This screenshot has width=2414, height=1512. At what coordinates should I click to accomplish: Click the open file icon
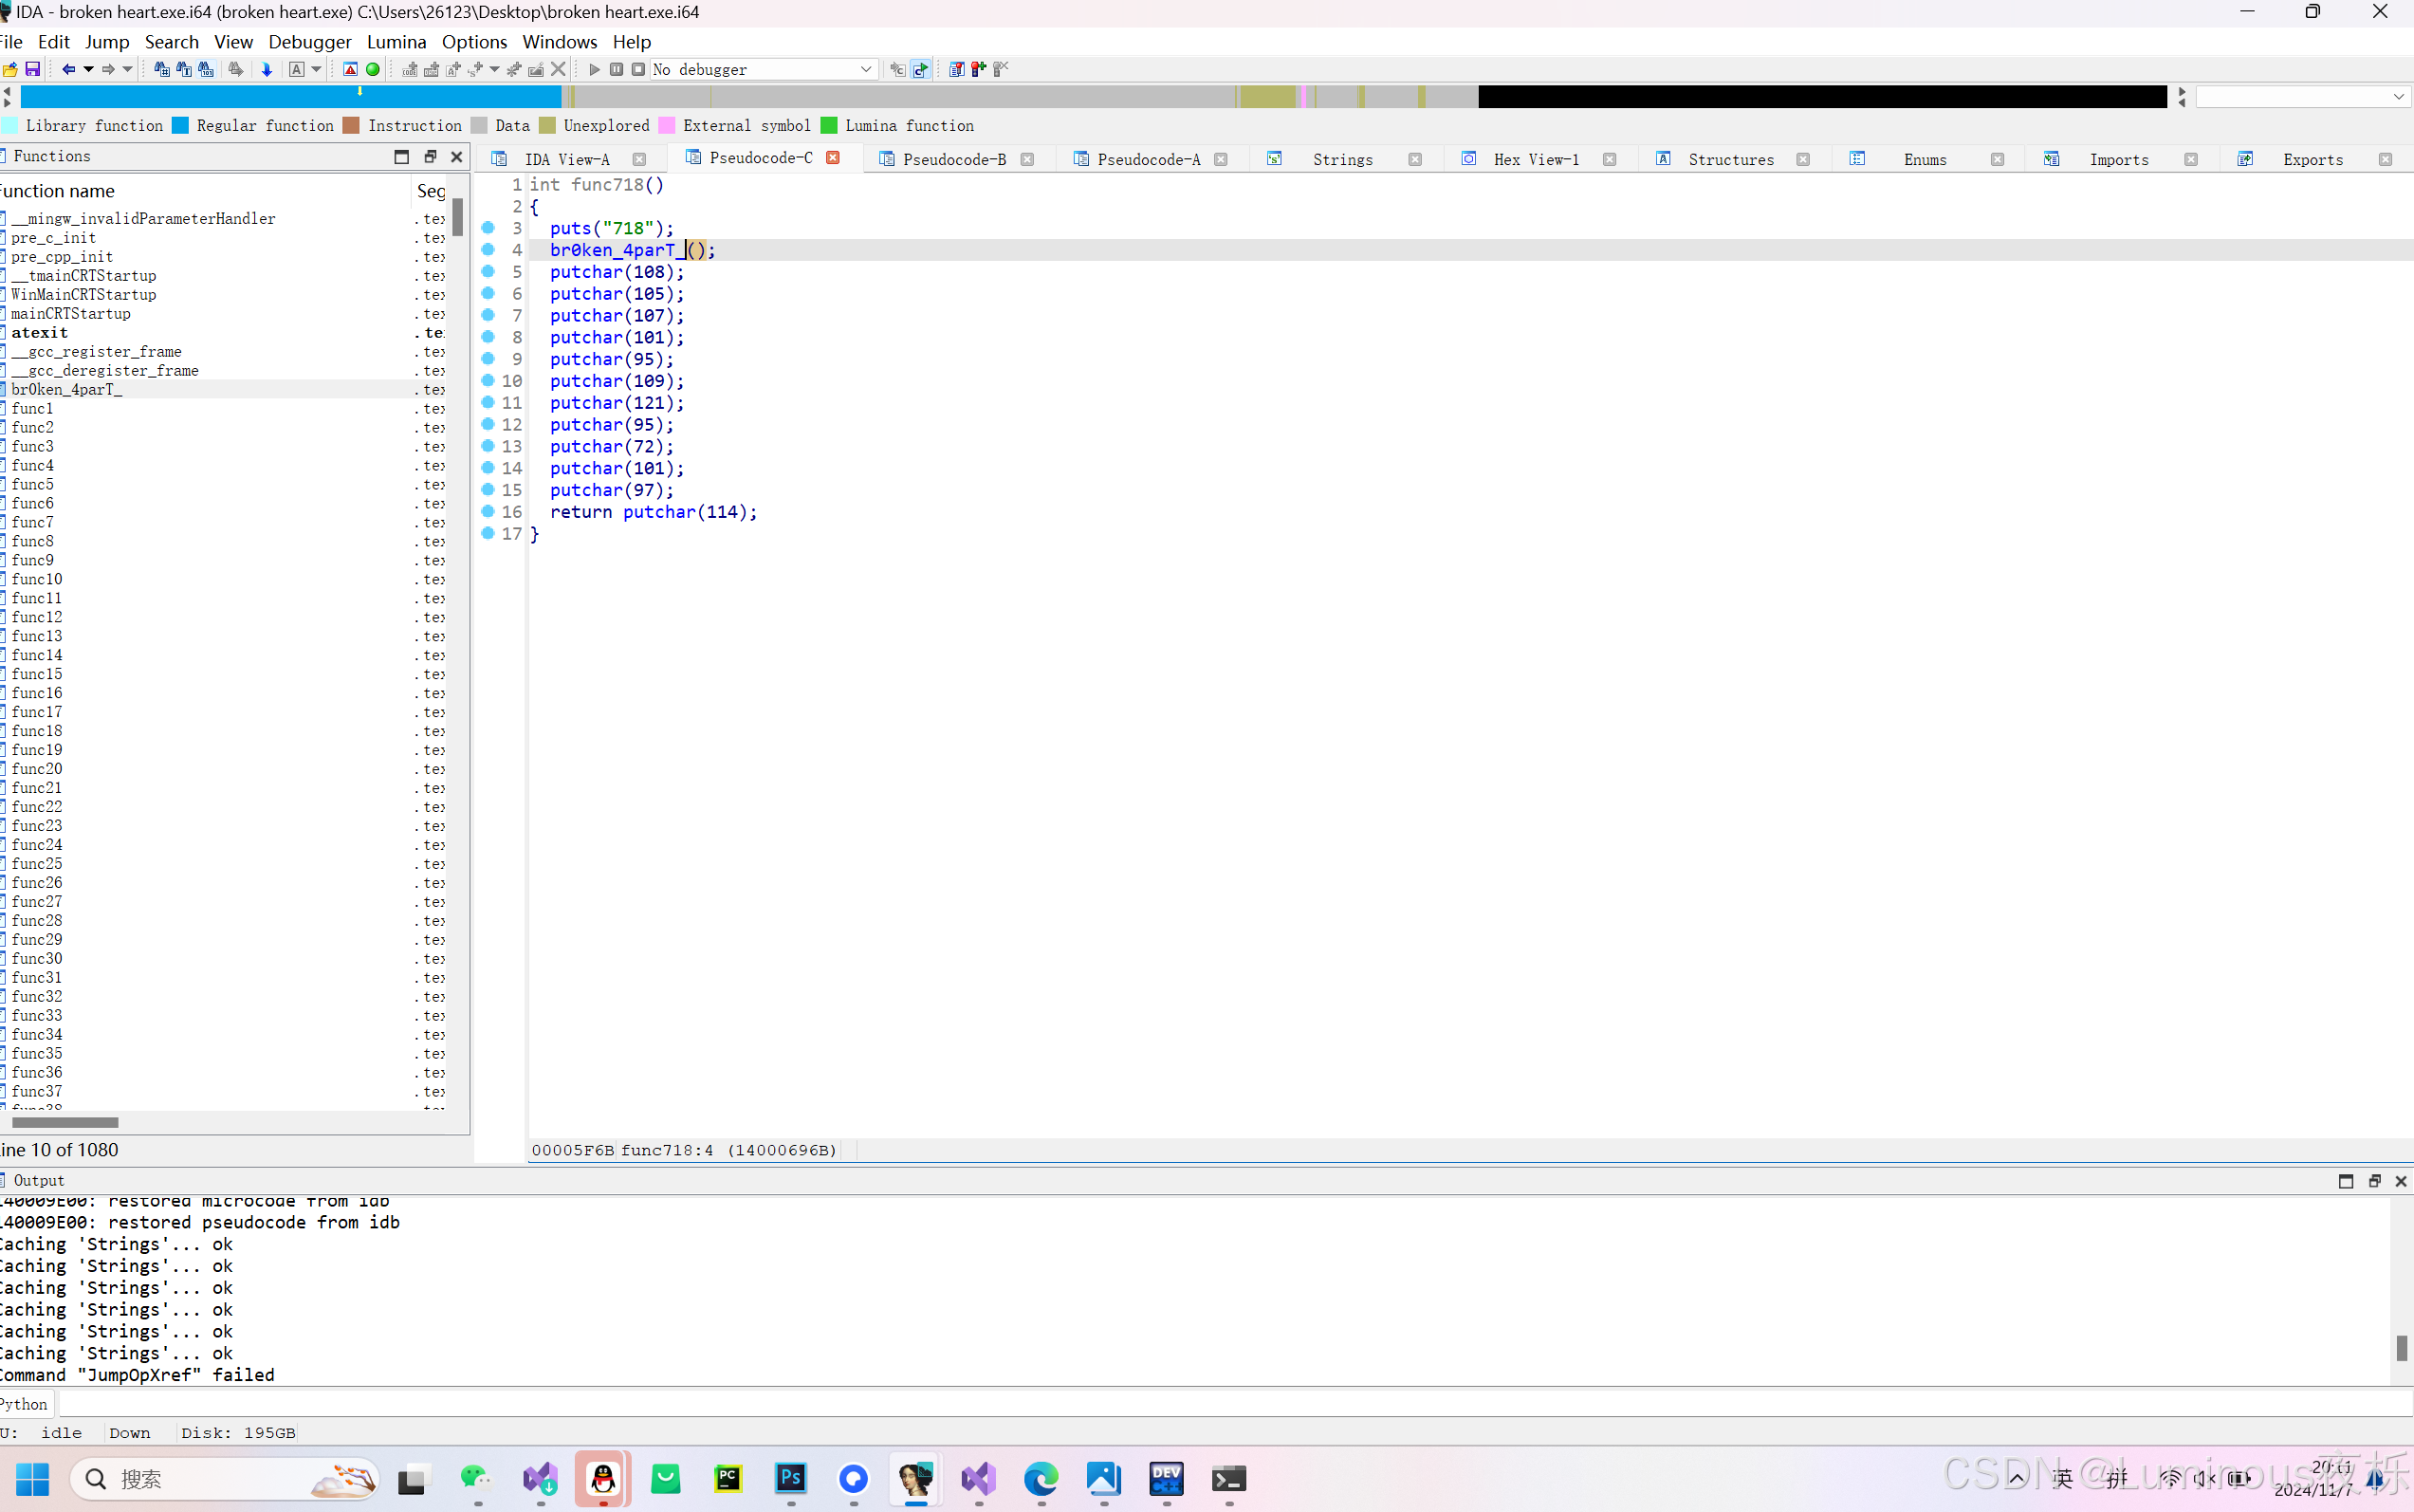[x=10, y=69]
